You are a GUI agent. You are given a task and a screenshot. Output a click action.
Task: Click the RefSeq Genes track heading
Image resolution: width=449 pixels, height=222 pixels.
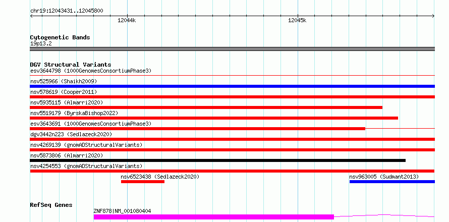click(x=51, y=205)
